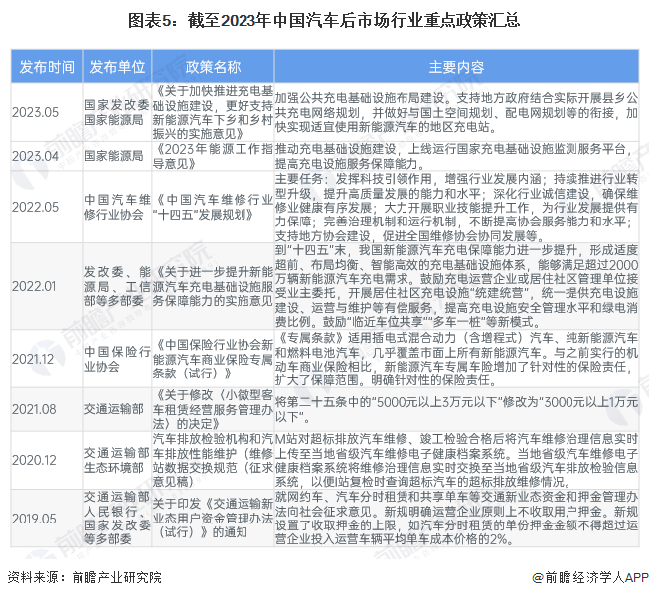The width and height of the screenshot is (649, 598).
Task: Click the policy name 《中国保险行业协会新能源汽车商业保险专属条款（试行）》
Action: (x=213, y=359)
